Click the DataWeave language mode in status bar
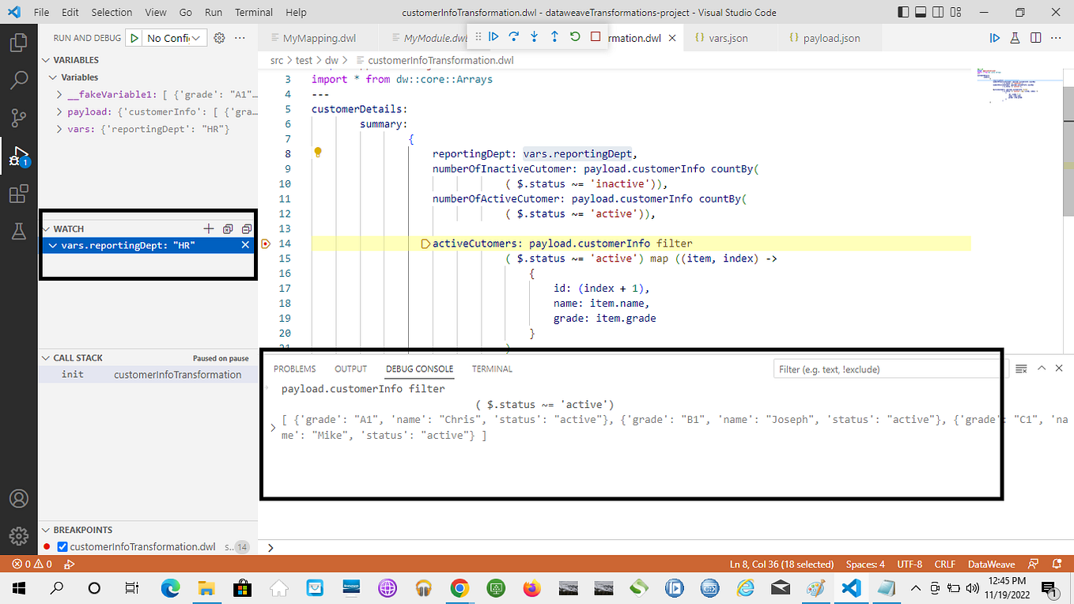Image resolution: width=1074 pixels, height=604 pixels. 991,564
